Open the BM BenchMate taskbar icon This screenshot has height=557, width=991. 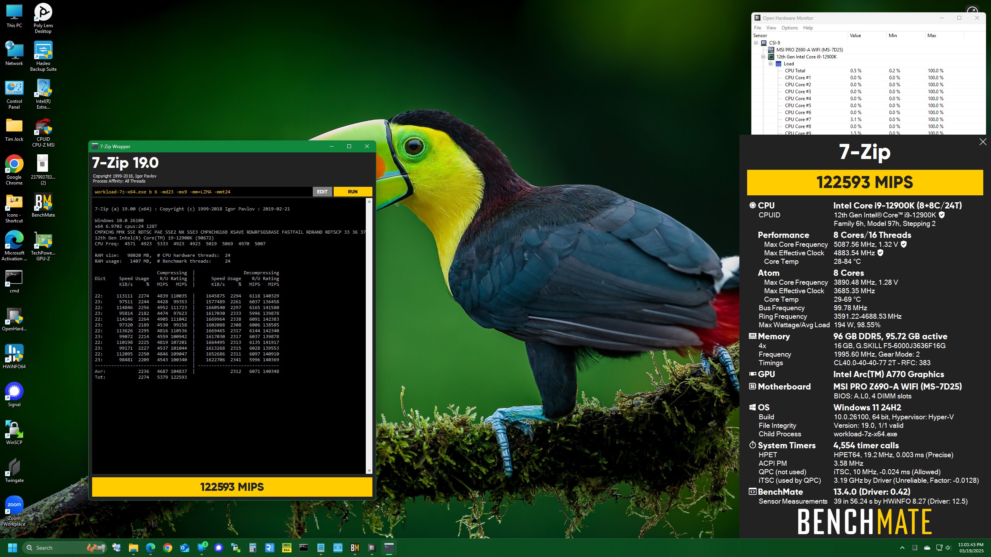tap(355, 548)
